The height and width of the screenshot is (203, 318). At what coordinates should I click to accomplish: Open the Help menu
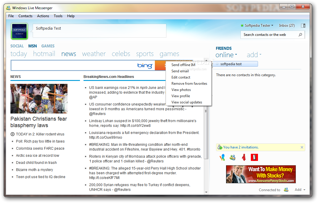tap(71, 16)
